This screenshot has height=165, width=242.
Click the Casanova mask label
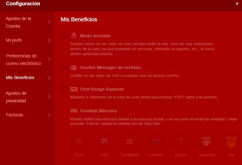coord(206,155)
